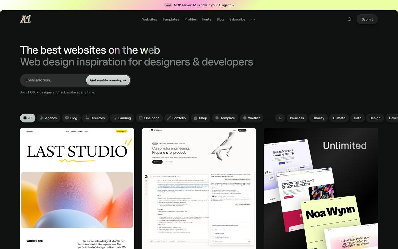Filter websites by Blog category chip
398x249 pixels.
point(71,118)
